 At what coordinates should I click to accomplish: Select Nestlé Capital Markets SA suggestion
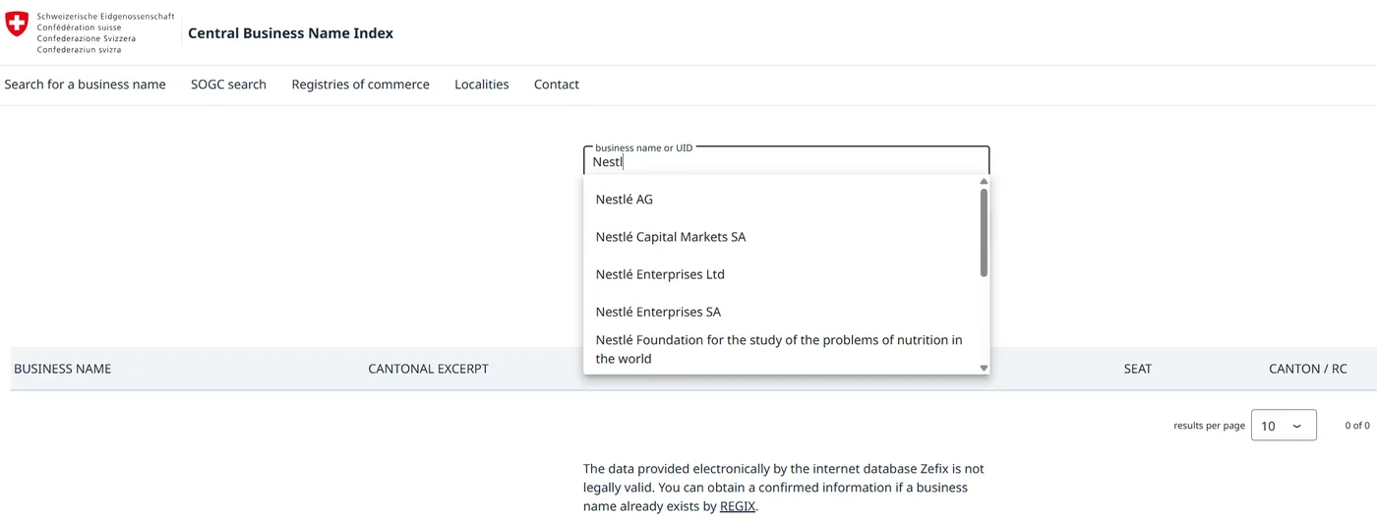click(780, 237)
